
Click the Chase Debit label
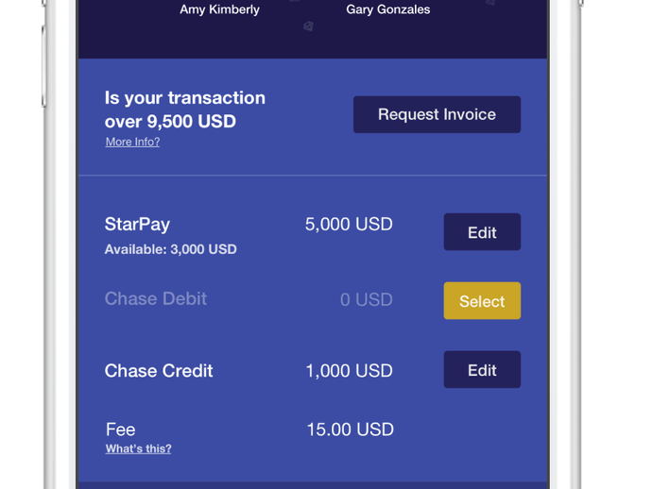pyautogui.click(x=155, y=299)
